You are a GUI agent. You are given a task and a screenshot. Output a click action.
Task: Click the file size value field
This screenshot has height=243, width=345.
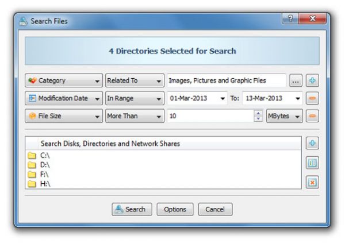point(210,116)
